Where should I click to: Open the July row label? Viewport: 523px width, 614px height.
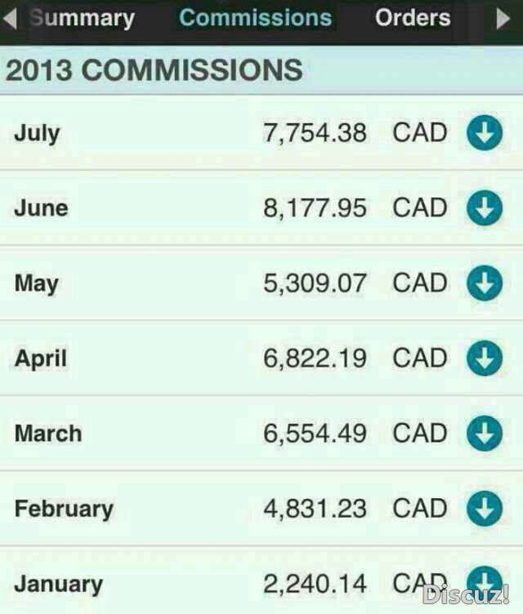[38, 134]
